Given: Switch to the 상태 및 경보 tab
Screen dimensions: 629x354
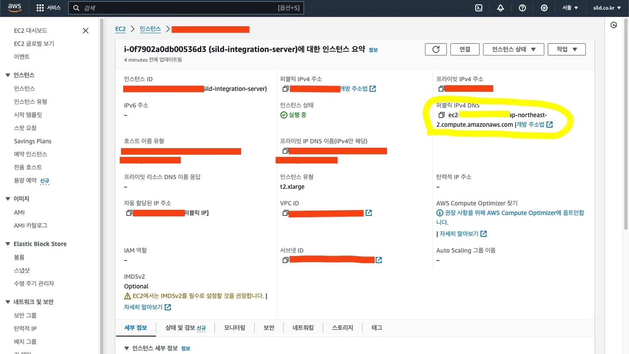Looking at the screenshot, I should click(185, 328).
